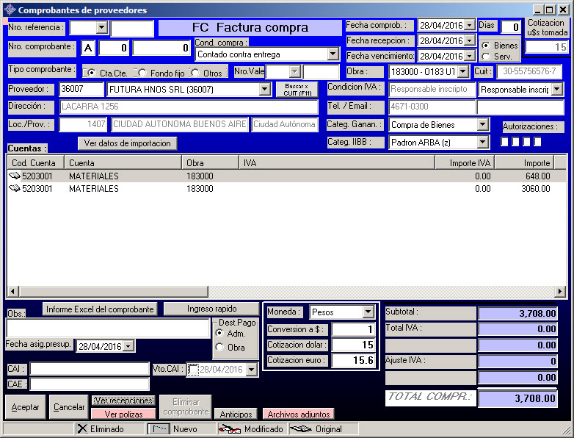The height and width of the screenshot is (438, 574).
Task: Choose the Serv. radio button
Action: pyautogui.click(x=485, y=57)
